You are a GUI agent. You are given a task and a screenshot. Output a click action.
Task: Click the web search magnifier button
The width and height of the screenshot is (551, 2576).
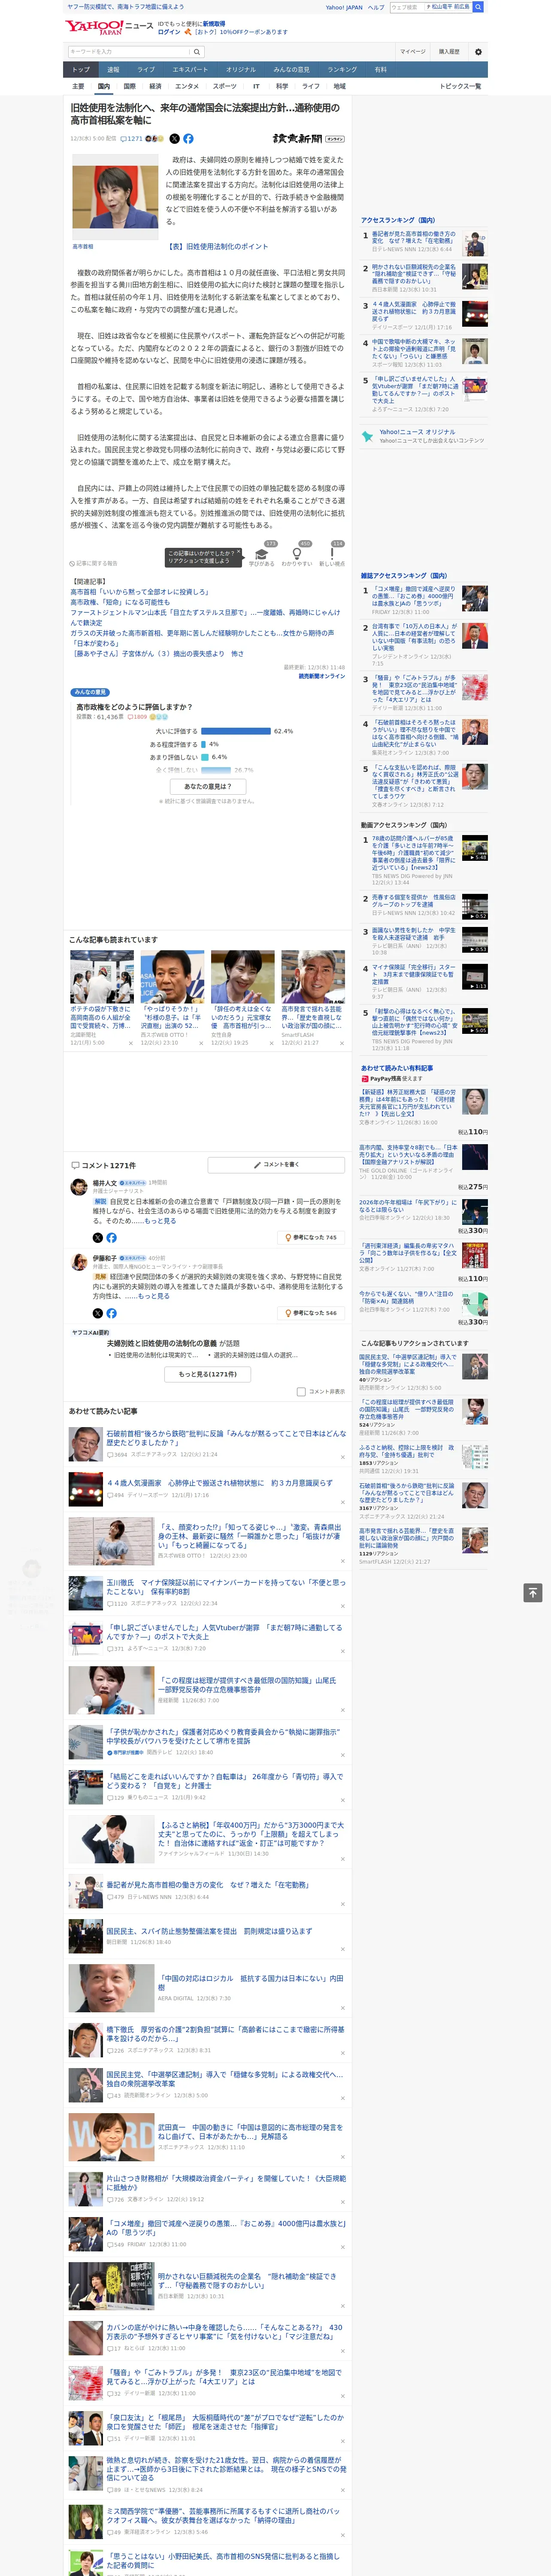478,7
